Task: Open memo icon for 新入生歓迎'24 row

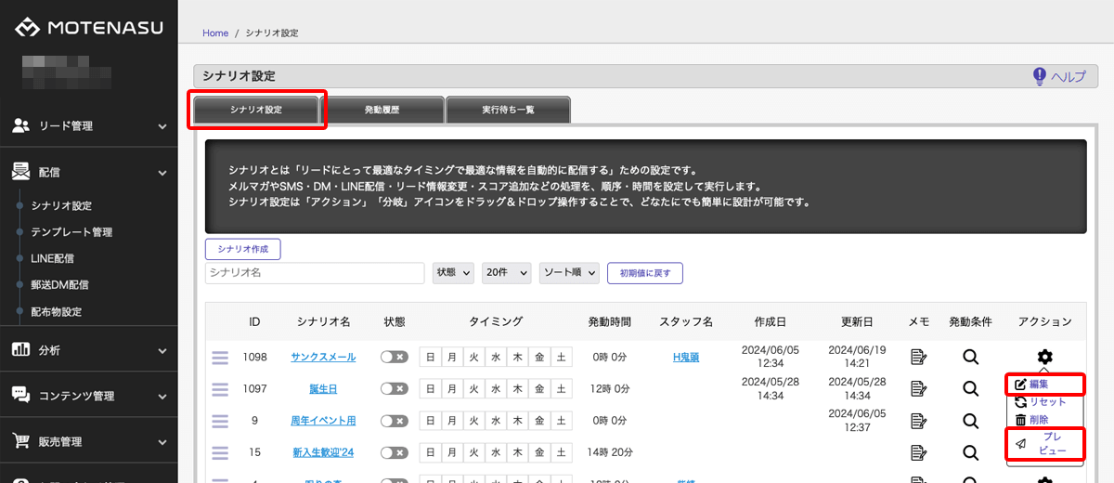Action: (x=919, y=452)
